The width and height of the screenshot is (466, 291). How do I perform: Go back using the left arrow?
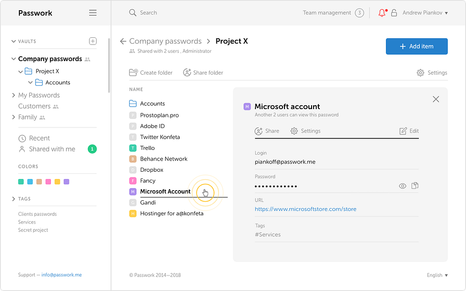pyautogui.click(x=123, y=41)
